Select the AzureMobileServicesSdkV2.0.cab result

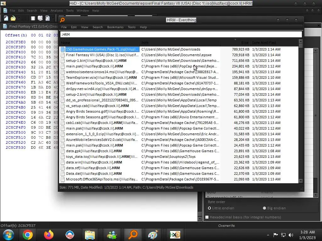[179, 140]
